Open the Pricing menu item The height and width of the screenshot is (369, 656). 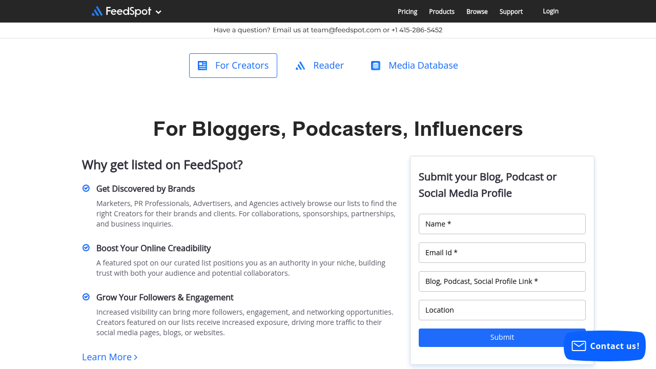click(407, 11)
